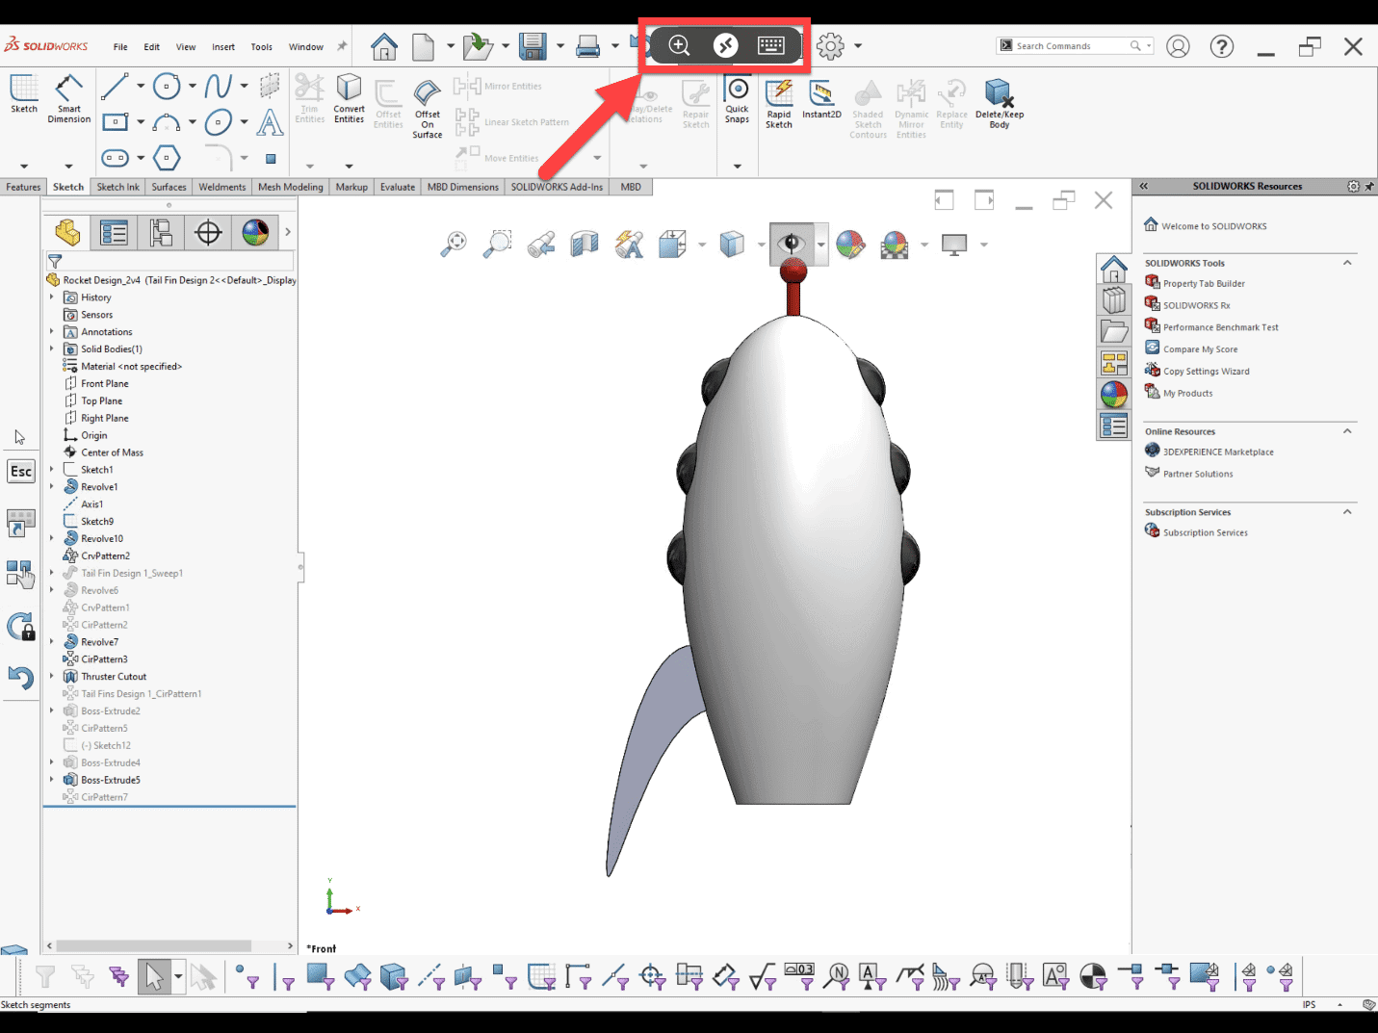The width and height of the screenshot is (1378, 1033).
Task: Collapse Online Resources section
Action: pos(1347,431)
